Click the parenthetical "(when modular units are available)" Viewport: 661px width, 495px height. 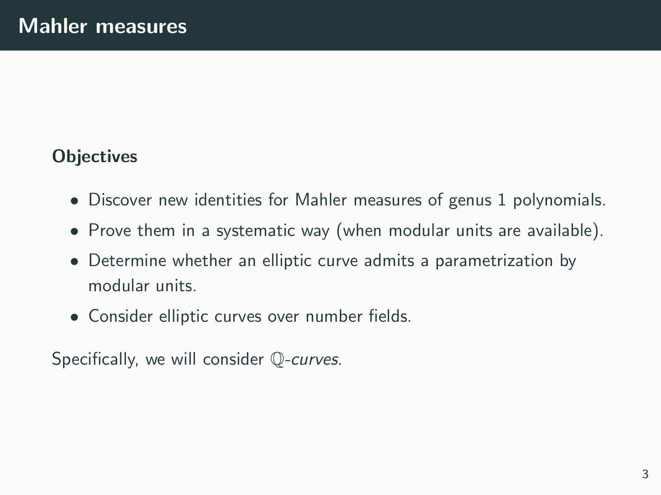point(470,230)
